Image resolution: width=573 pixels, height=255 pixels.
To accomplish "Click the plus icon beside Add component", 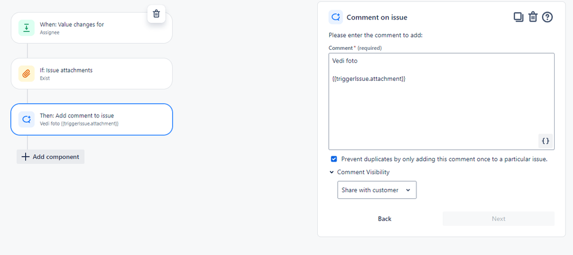I will click(x=25, y=157).
